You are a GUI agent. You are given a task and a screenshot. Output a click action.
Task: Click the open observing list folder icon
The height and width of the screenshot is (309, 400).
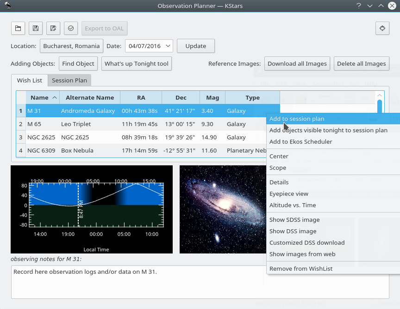coord(18,28)
